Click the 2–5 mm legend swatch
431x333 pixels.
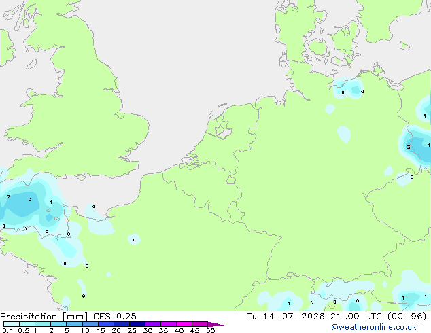(x=58, y=324)
